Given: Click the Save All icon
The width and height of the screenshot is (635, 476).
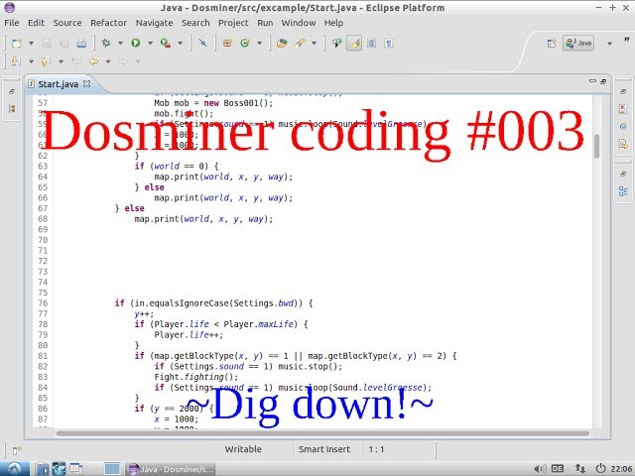Looking at the screenshot, I should 63,43.
